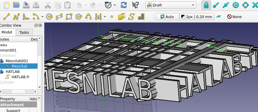Open a document with the folder icon
Screen dimensions: 258x112
click(x=16, y=5)
